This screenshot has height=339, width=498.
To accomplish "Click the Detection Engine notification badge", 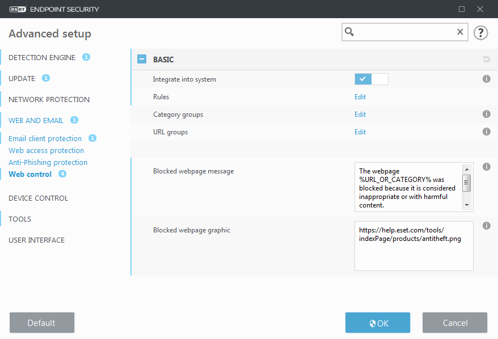I will 86,57.
